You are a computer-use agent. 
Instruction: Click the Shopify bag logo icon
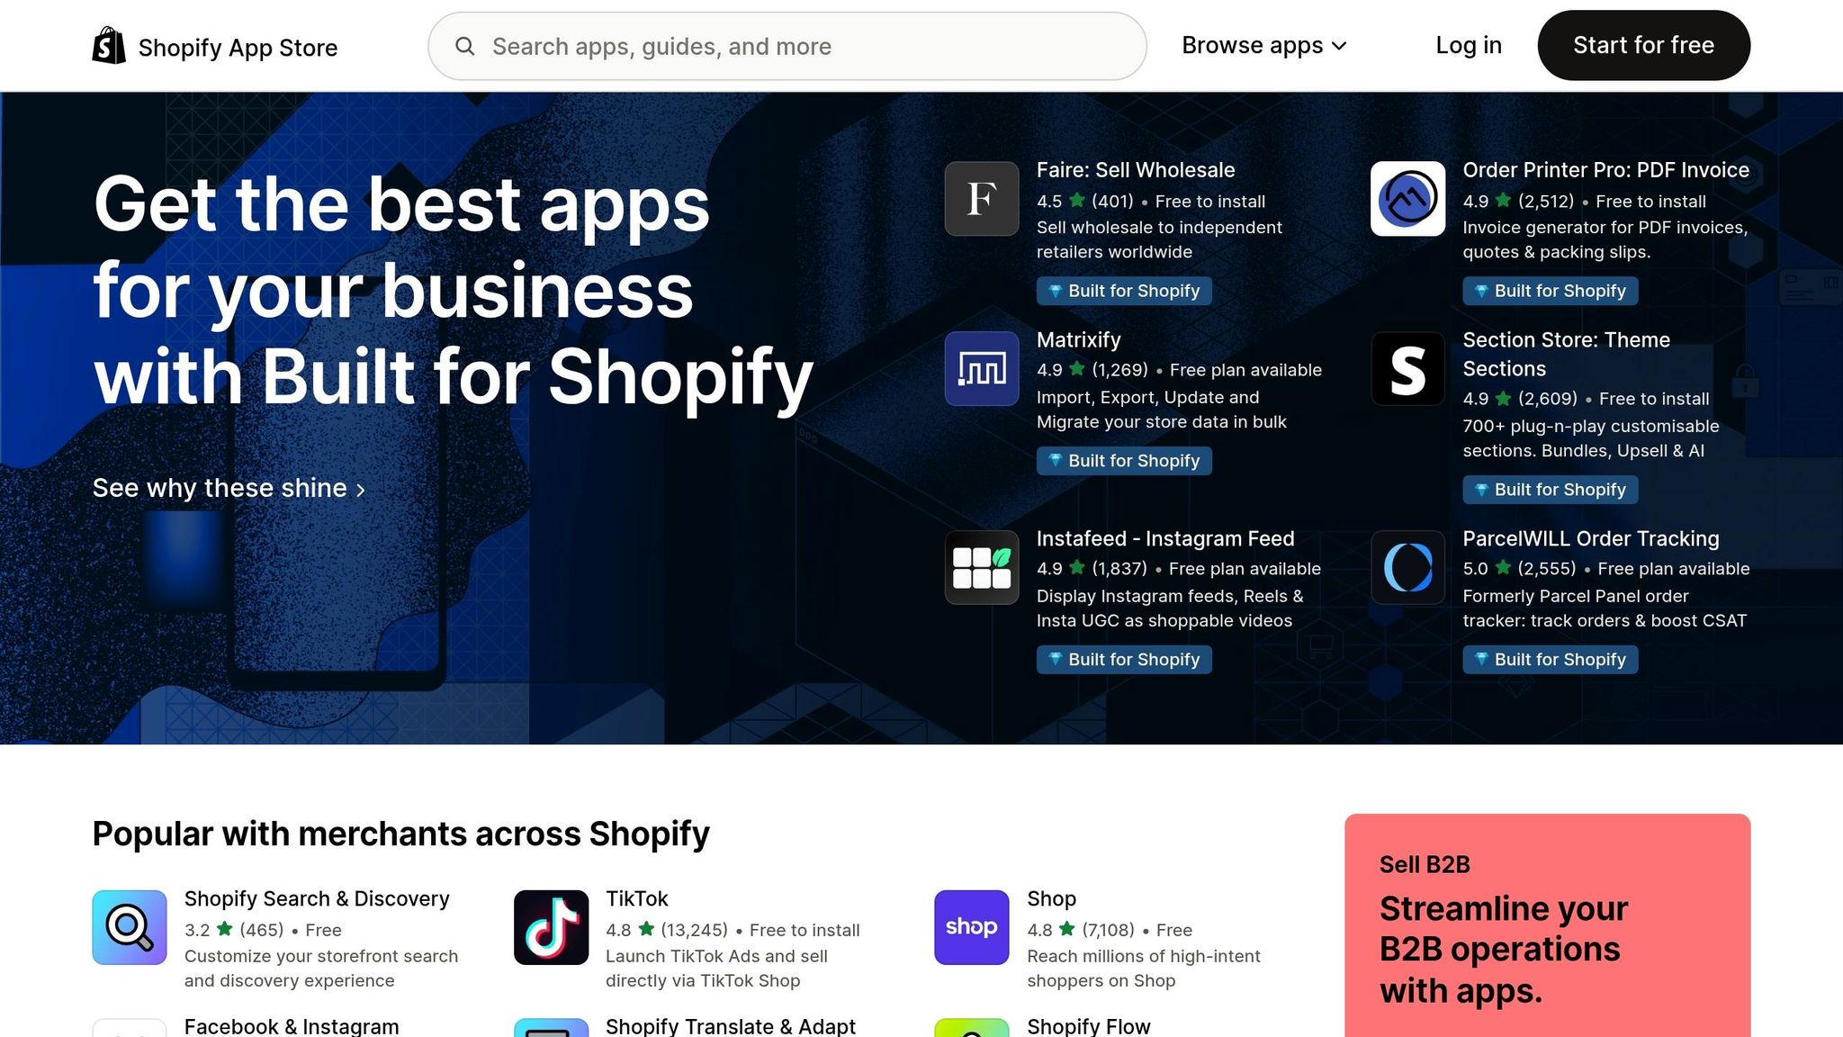coord(109,46)
